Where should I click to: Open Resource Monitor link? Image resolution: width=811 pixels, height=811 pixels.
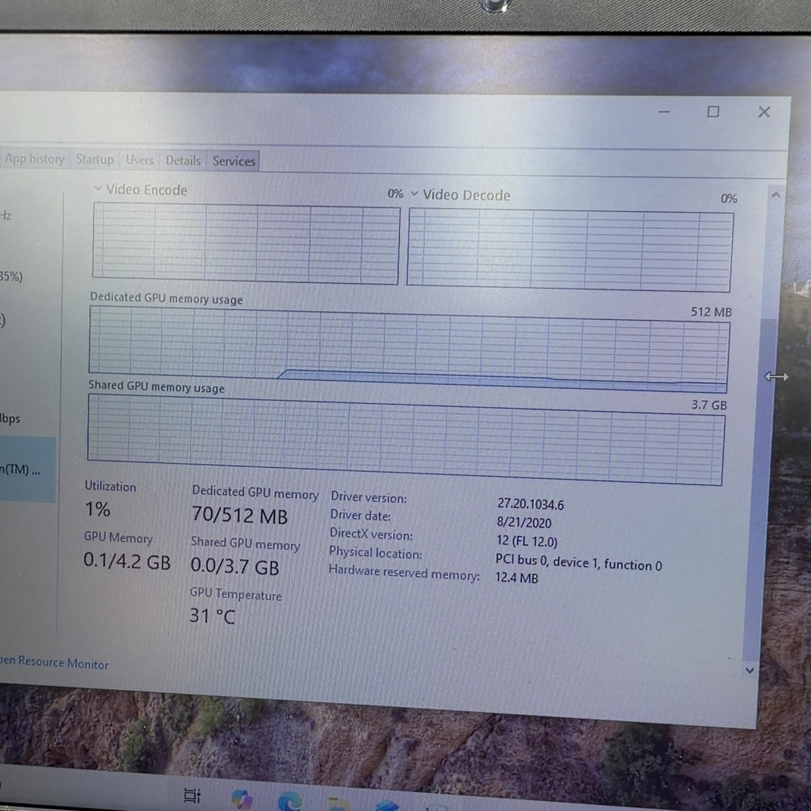pyautogui.click(x=54, y=662)
